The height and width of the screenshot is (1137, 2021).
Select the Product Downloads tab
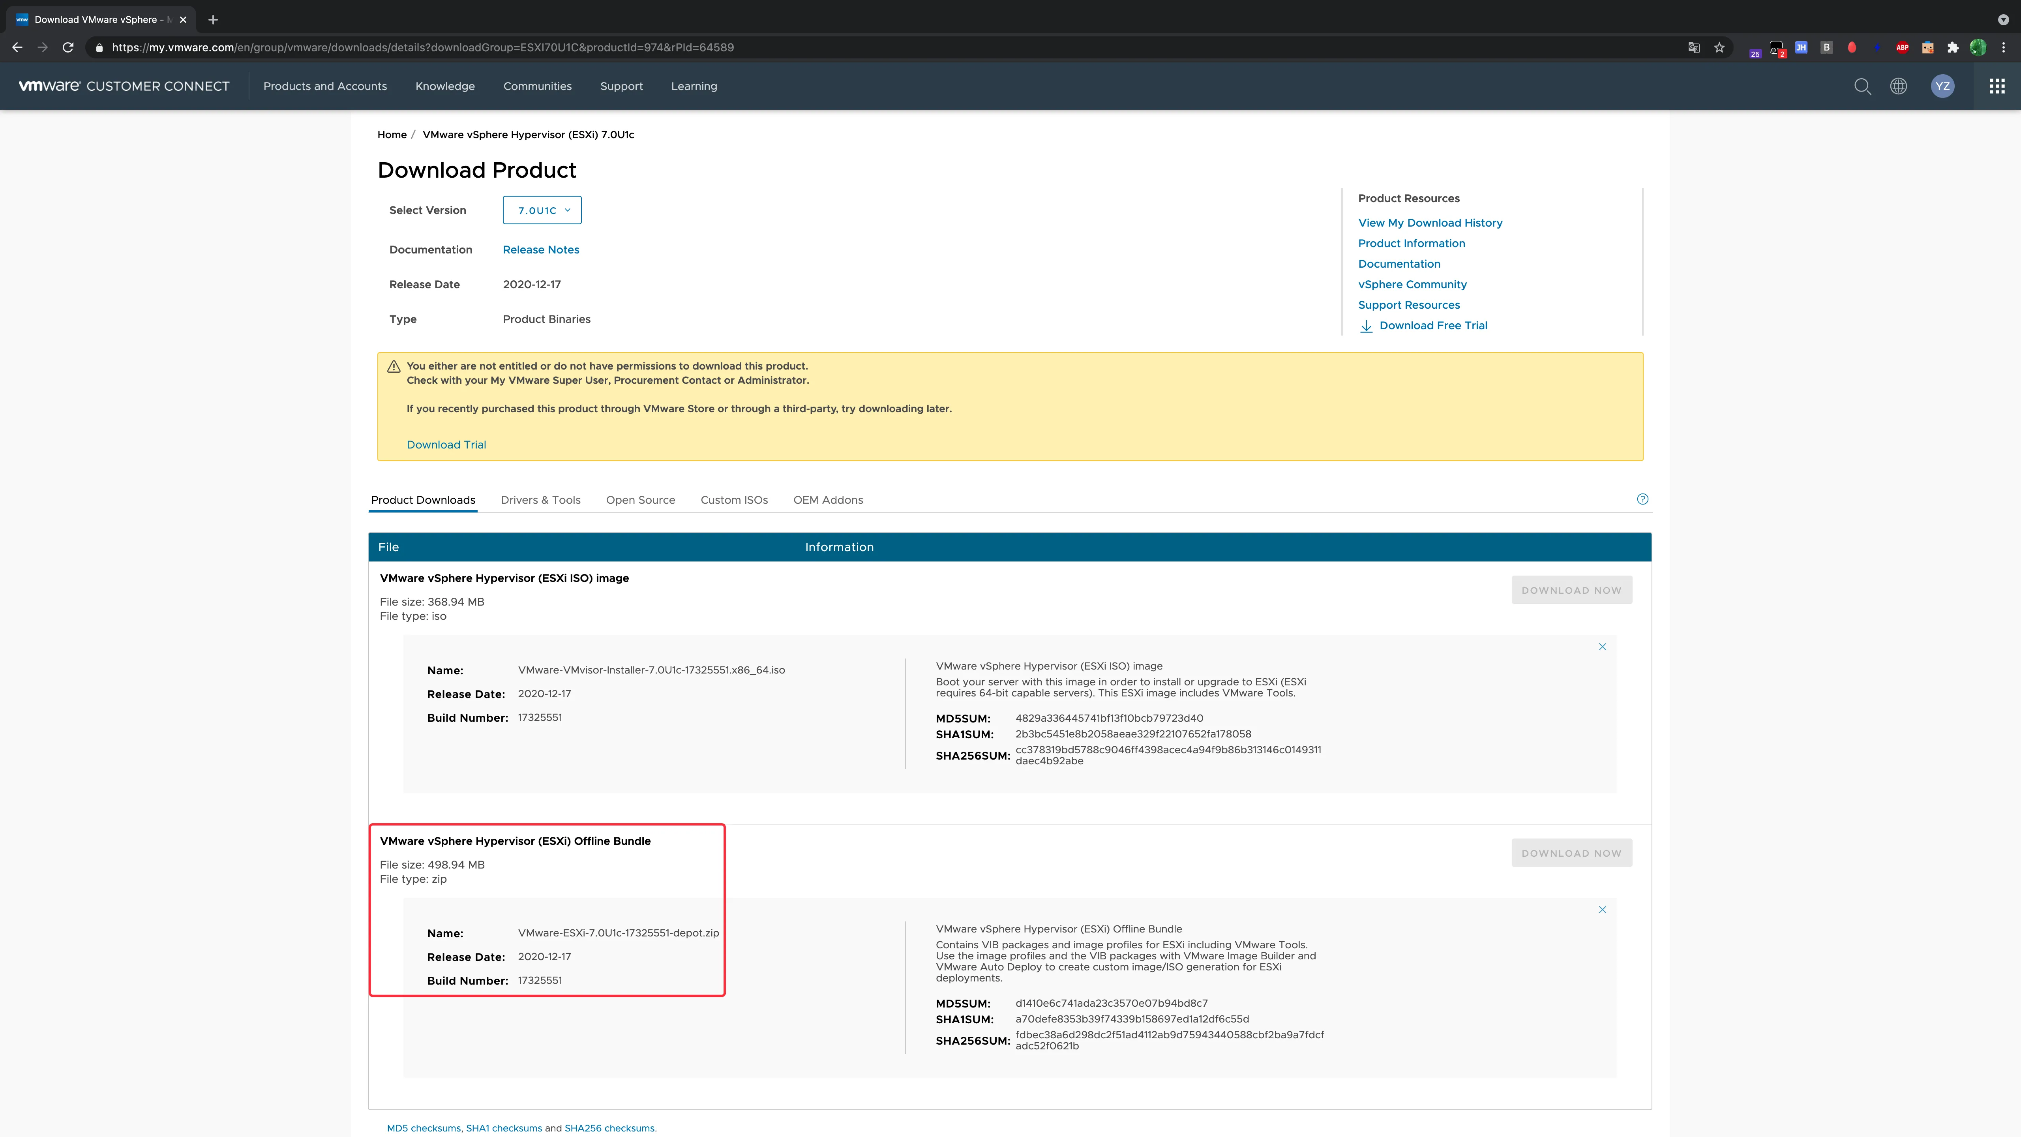click(x=423, y=500)
